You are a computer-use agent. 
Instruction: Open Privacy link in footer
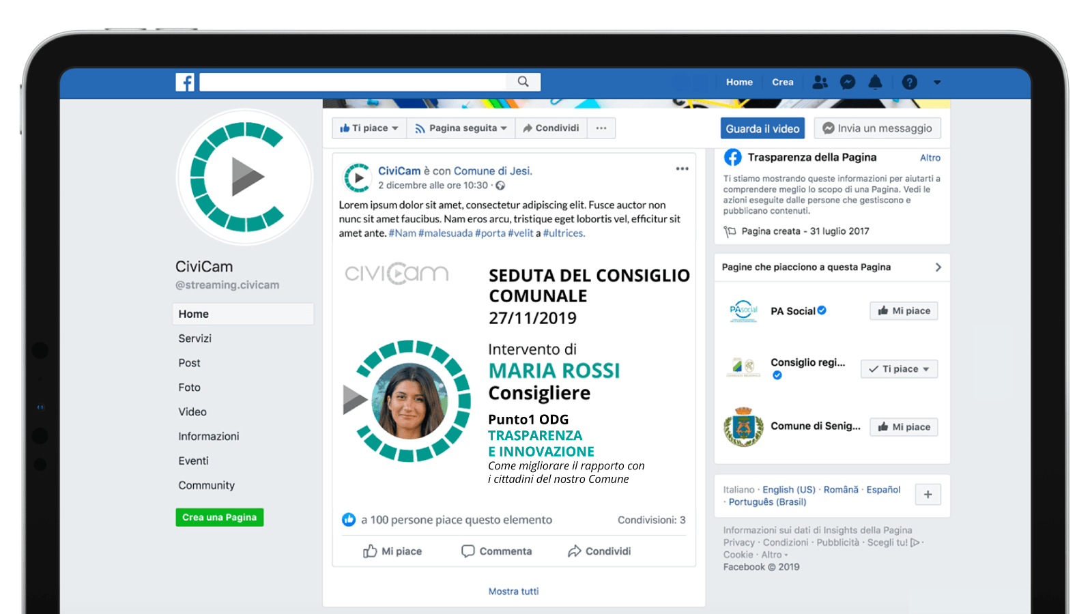tap(738, 542)
